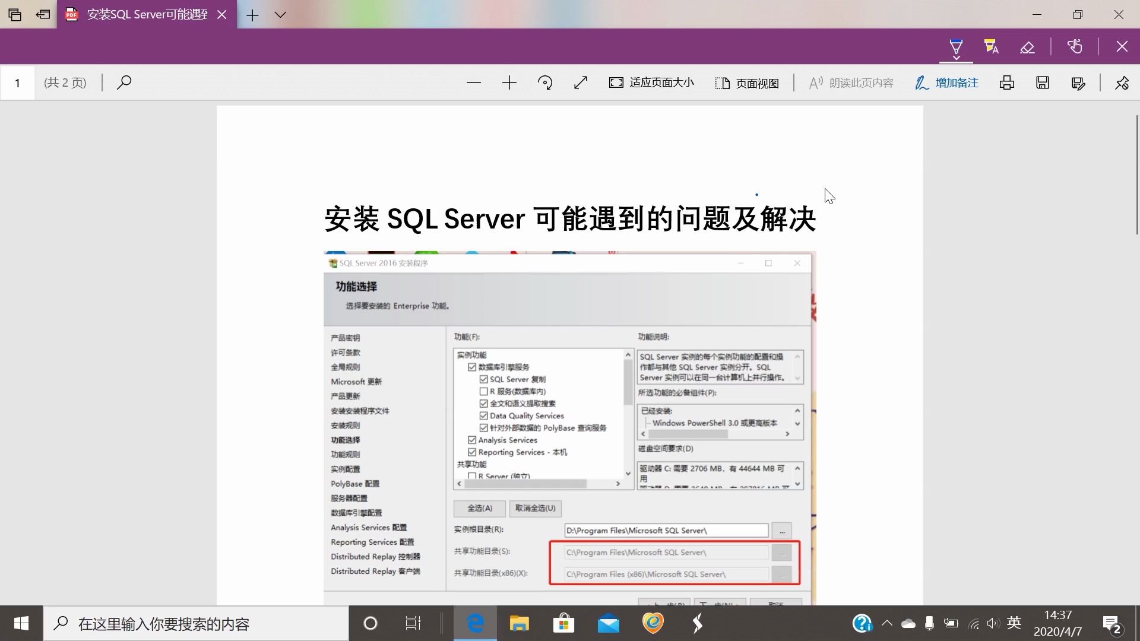The height and width of the screenshot is (641, 1140).
Task: Click the search magnifier in PDF toolbar
Action: (124, 82)
